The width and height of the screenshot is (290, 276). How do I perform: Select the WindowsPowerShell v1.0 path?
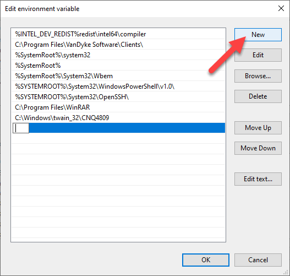[118, 86]
